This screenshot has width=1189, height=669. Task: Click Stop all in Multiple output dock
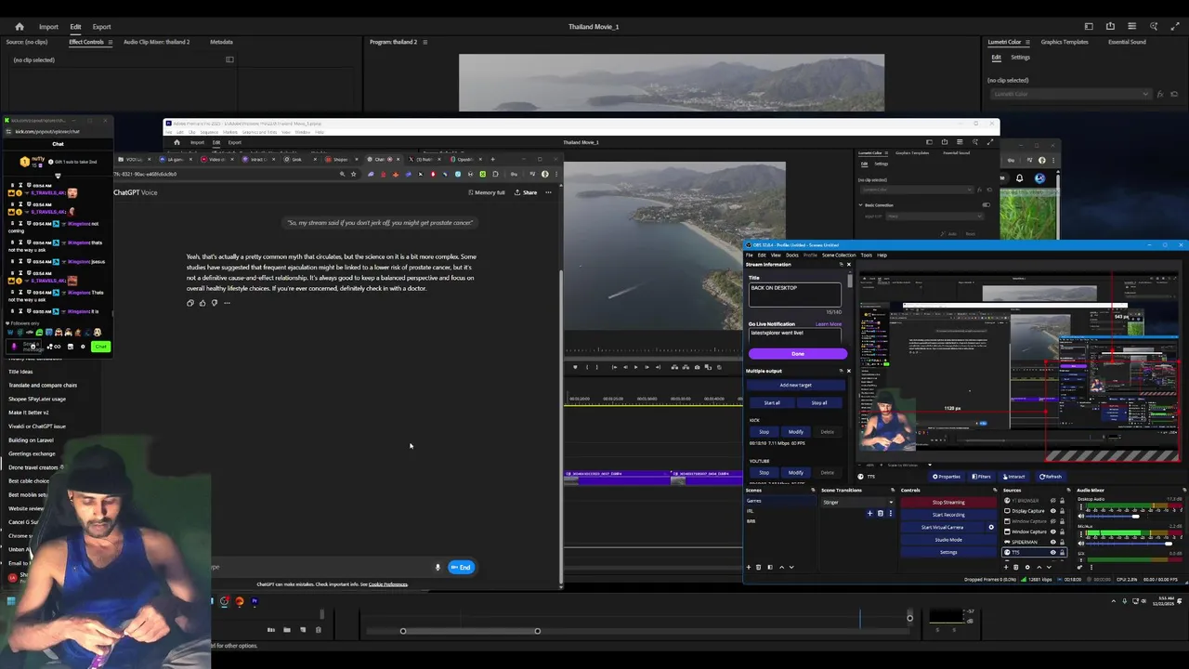(818, 403)
